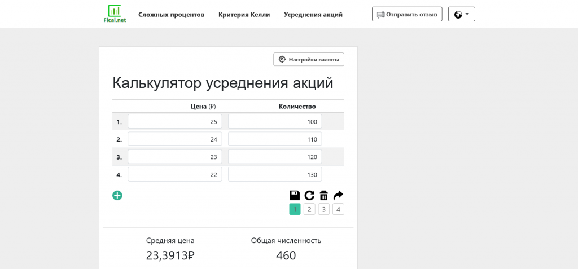The image size is (578, 269).
Task: Open the Сложных процентов menu item
Action: pos(171,15)
